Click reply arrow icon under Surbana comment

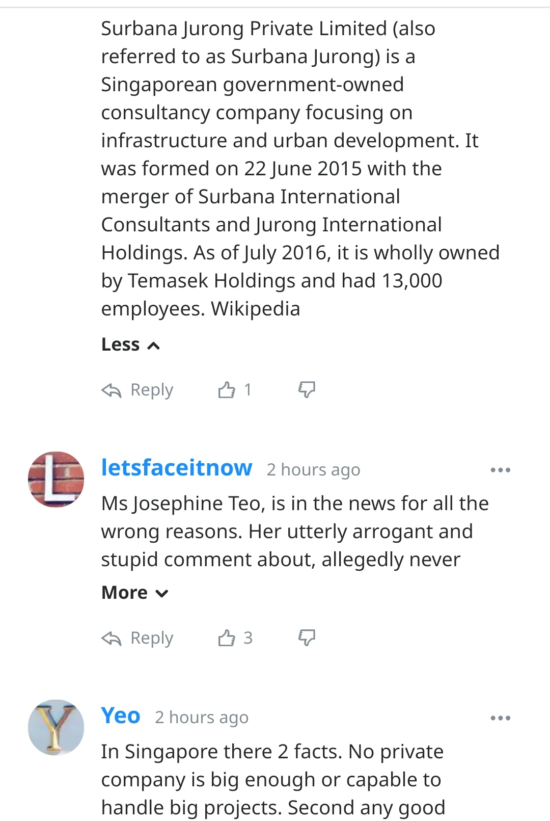click(x=112, y=390)
